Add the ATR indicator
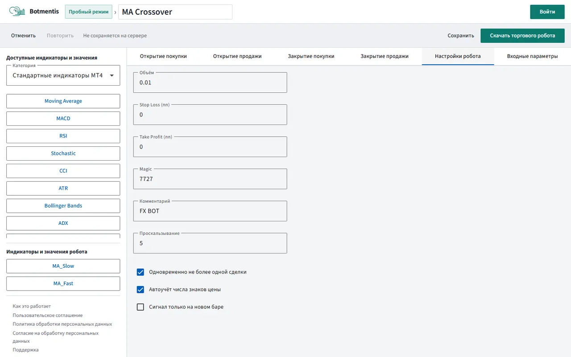Viewport: 571px width, 357px height. click(x=63, y=188)
